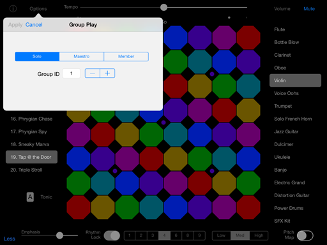Choose the 17. Phyrgian Spy pattern
The width and height of the screenshot is (327, 245).
point(31,131)
